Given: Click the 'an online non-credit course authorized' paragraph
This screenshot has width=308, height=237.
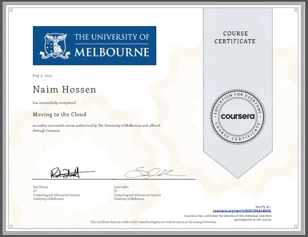Looking at the screenshot, I should click(96, 128).
